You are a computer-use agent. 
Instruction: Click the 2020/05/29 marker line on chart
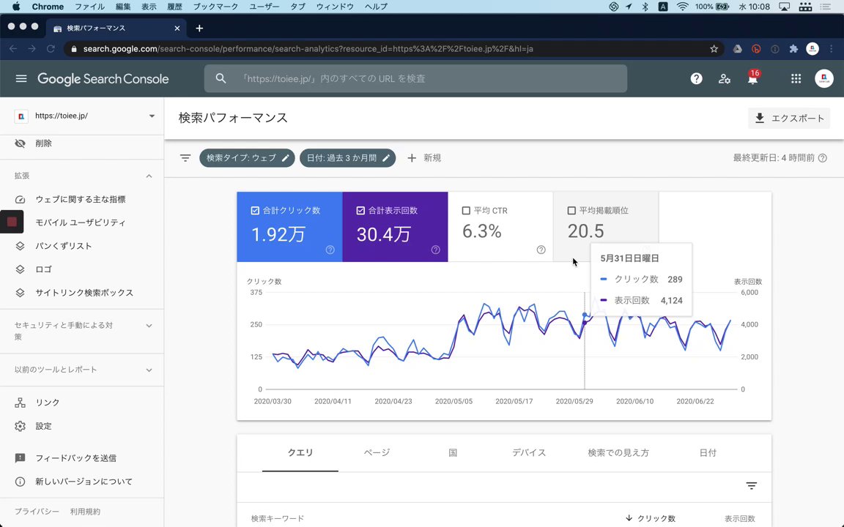click(585, 341)
